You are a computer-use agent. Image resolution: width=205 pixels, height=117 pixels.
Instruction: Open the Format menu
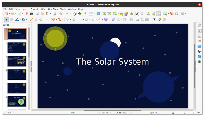coord(34,9)
